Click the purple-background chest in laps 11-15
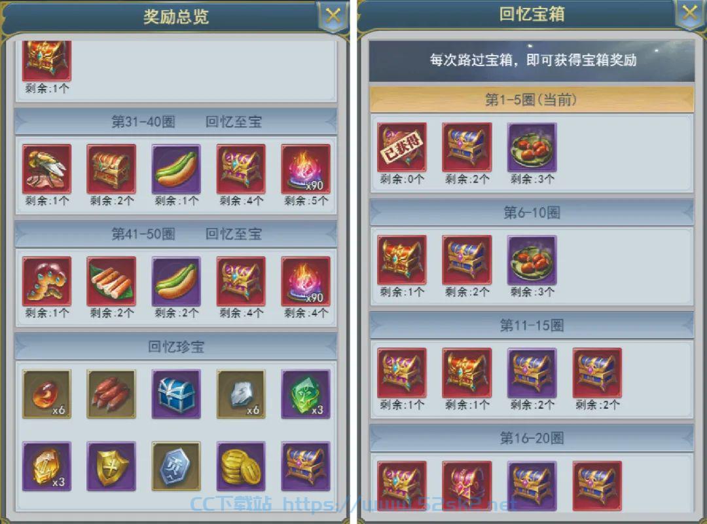 [x=532, y=372]
